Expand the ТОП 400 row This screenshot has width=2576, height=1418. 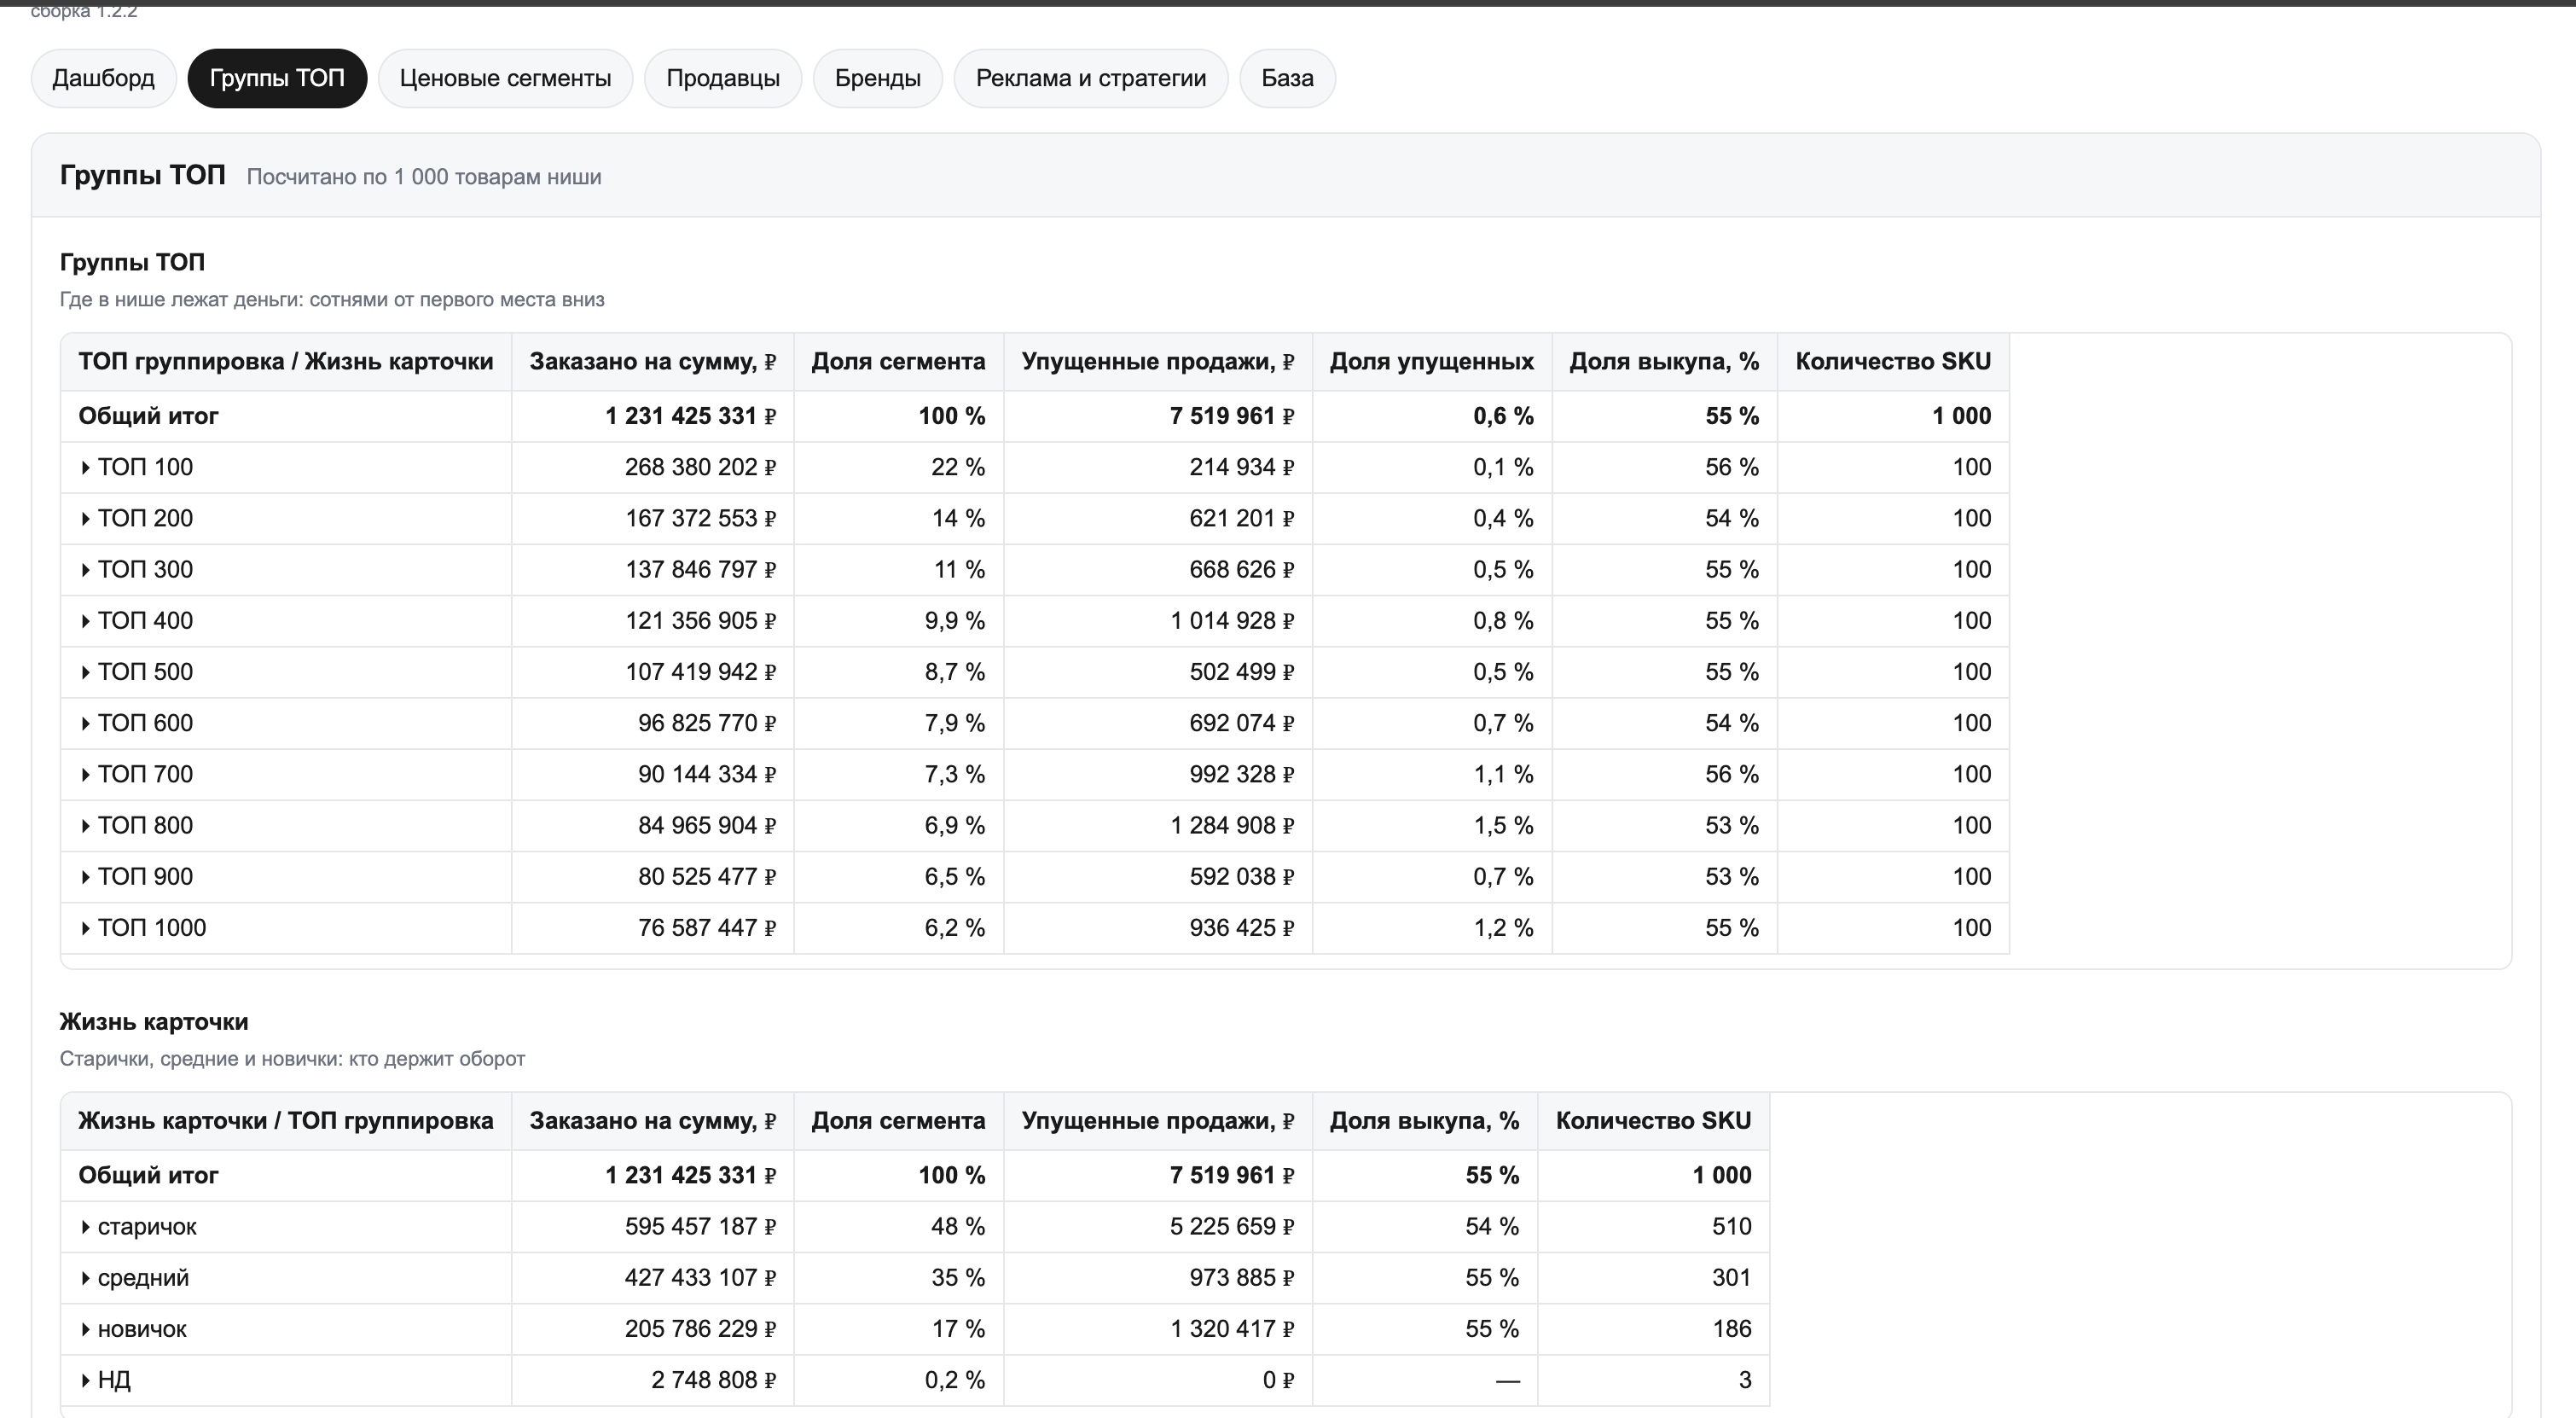(x=85, y=621)
